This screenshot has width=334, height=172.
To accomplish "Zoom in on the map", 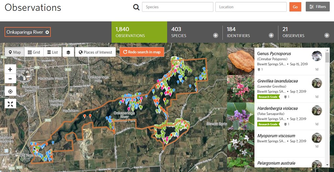I will point(10,69).
